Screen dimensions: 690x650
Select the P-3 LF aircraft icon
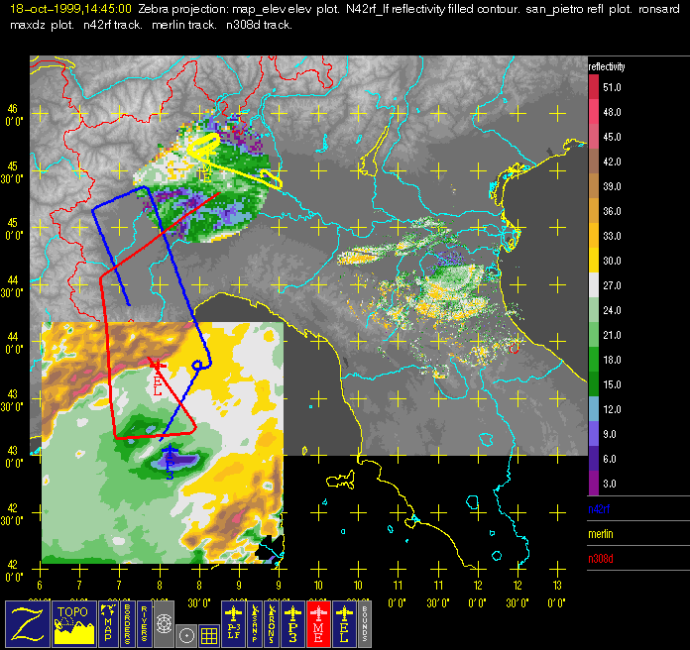(235, 624)
